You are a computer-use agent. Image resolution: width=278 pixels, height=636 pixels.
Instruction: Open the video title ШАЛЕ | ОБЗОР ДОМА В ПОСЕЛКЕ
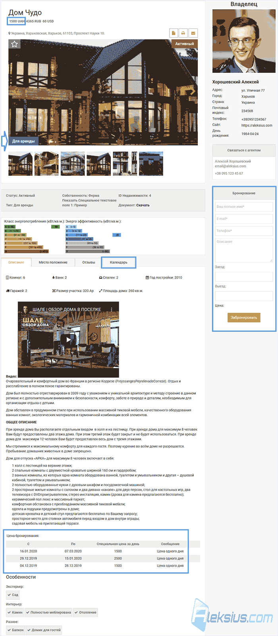click(67, 309)
